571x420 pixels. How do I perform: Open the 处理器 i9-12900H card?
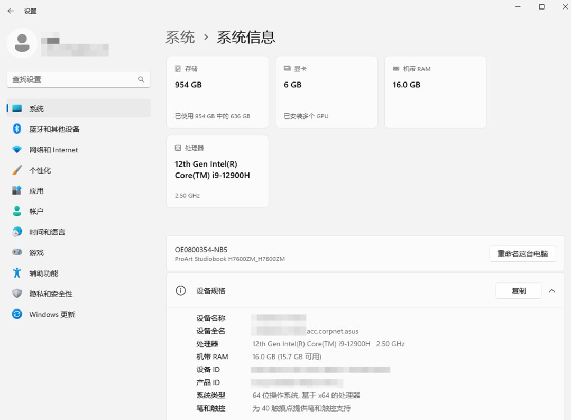(x=217, y=171)
